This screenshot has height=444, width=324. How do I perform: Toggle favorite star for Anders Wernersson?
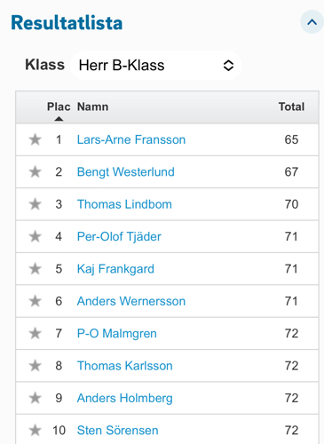coord(35,301)
